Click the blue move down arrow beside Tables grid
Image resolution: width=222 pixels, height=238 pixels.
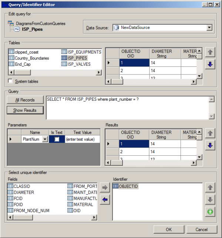tap(210, 64)
